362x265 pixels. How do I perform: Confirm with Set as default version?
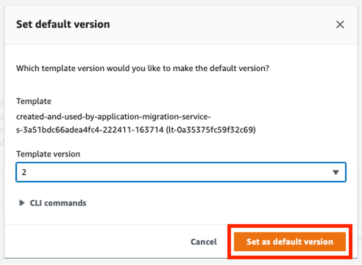(x=290, y=242)
